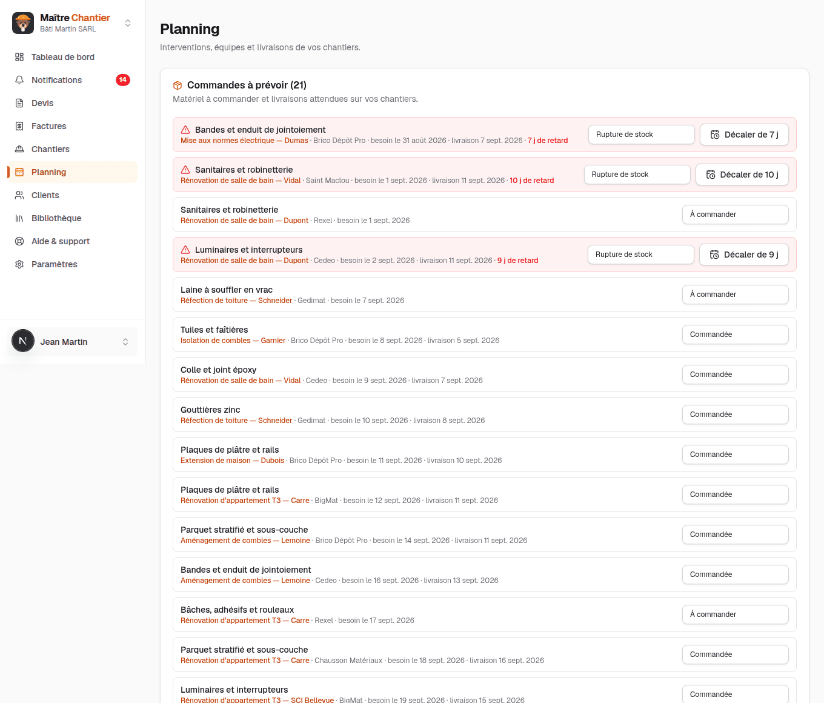Open À commander status for Laine à souffler
Image resolution: width=824 pixels, height=703 pixels.
(x=735, y=295)
